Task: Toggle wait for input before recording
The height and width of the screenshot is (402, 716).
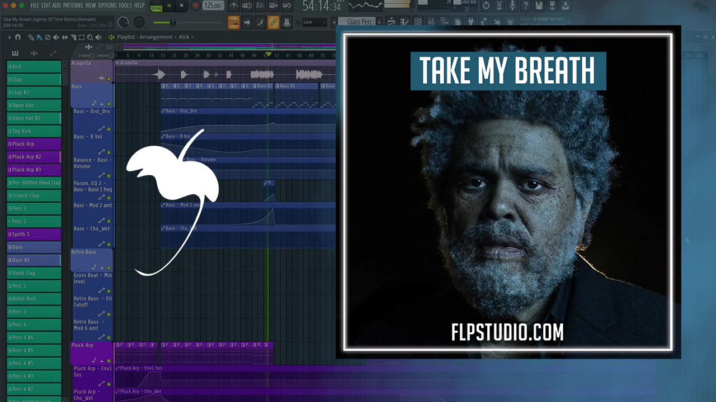Action: (247, 6)
